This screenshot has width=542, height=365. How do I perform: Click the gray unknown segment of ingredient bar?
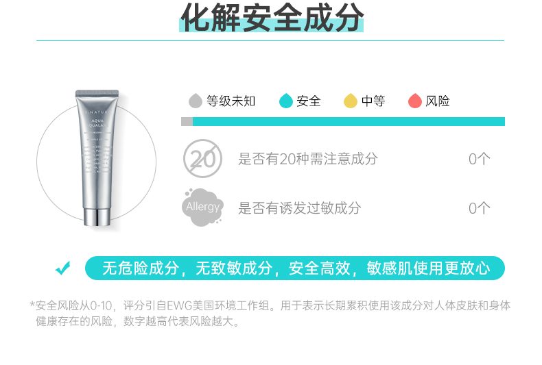pyautogui.click(x=187, y=121)
